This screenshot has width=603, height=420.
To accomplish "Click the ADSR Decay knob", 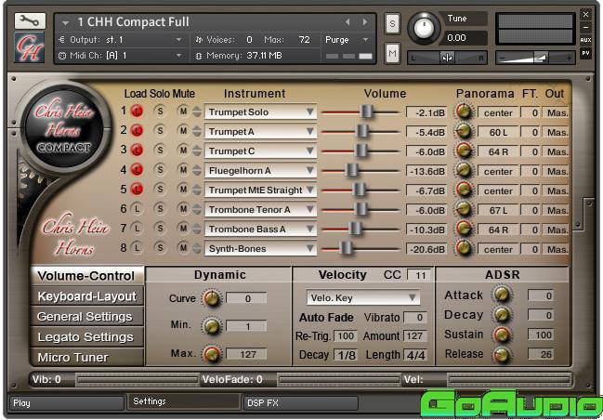I will (x=502, y=315).
